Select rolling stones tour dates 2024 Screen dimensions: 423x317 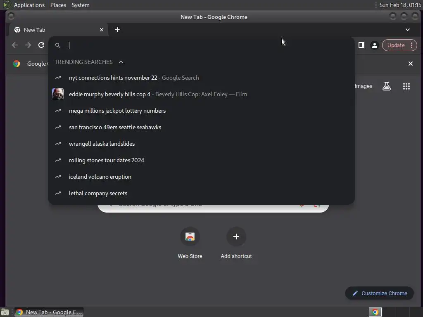[201, 160]
